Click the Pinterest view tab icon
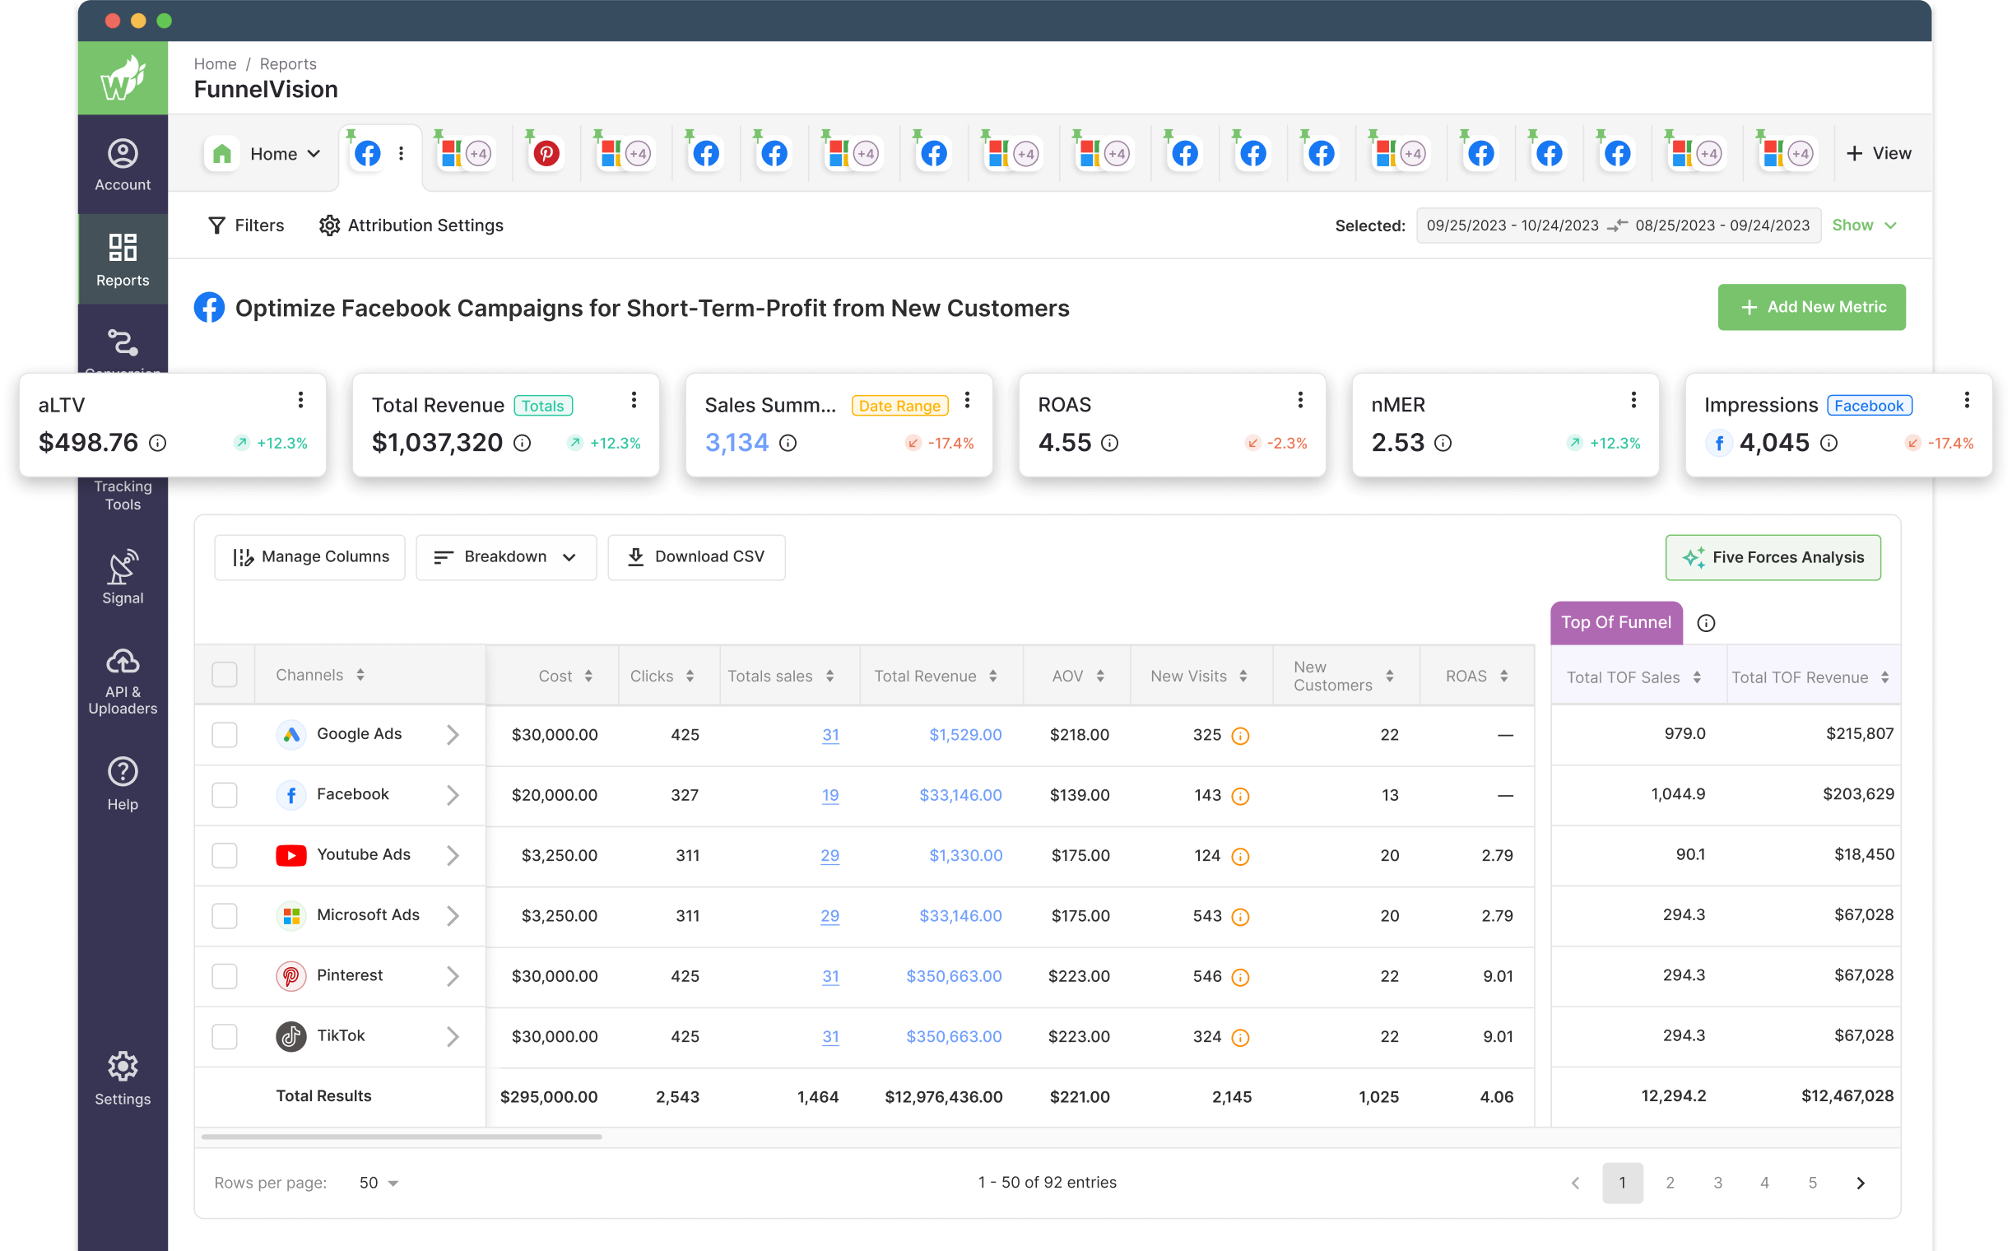The width and height of the screenshot is (2012, 1251). coord(546,153)
